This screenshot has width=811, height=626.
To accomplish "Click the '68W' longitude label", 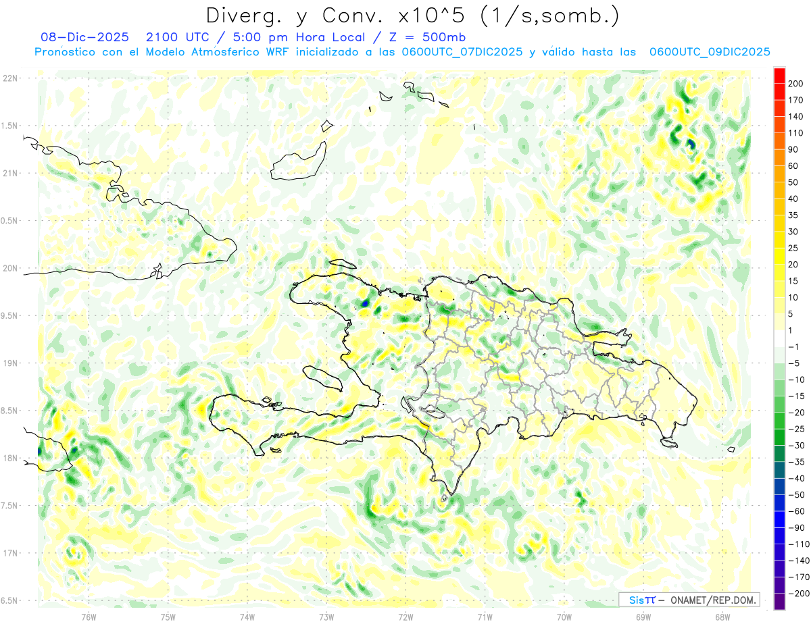I will (722, 617).
